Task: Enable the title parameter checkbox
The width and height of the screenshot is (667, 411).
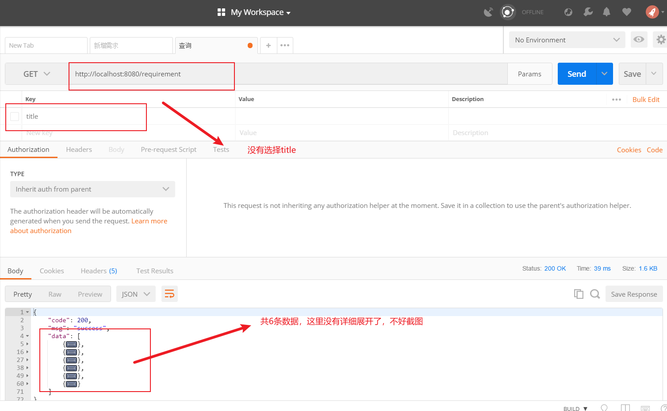Action: tap(15, 117)
